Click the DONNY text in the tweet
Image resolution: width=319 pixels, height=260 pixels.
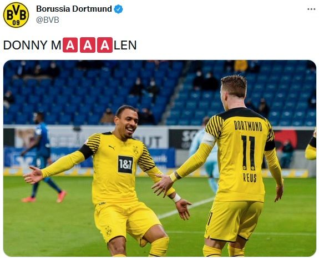tap(26, 45)
